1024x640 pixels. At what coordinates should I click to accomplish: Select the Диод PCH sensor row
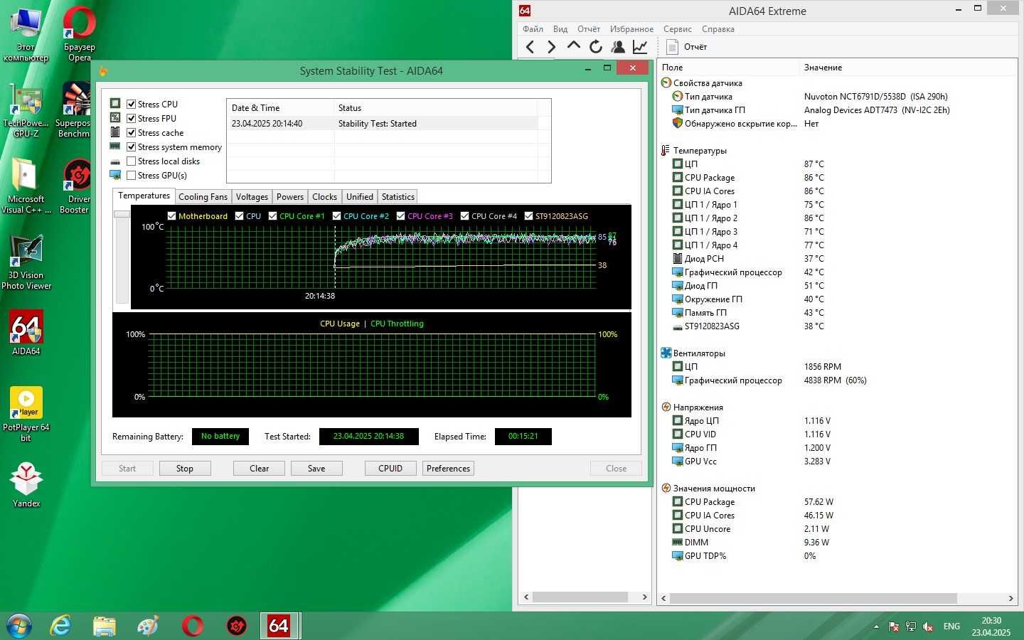pos(838,259)
